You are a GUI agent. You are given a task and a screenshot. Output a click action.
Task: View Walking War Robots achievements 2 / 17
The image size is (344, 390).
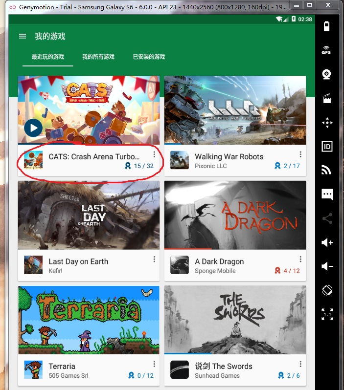coord(287,166)
